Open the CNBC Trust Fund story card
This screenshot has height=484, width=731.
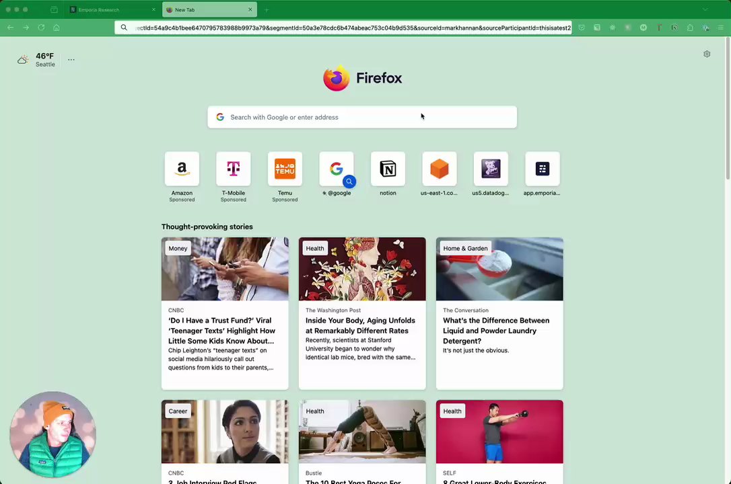pos(225,313)
